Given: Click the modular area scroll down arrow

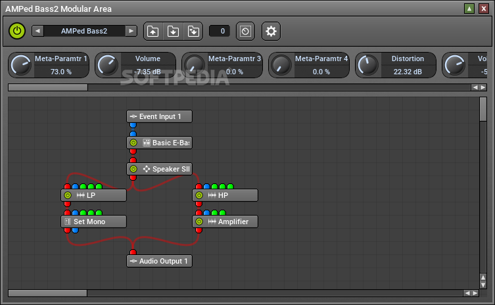Looking at the screenshot, I should point(483,285).
